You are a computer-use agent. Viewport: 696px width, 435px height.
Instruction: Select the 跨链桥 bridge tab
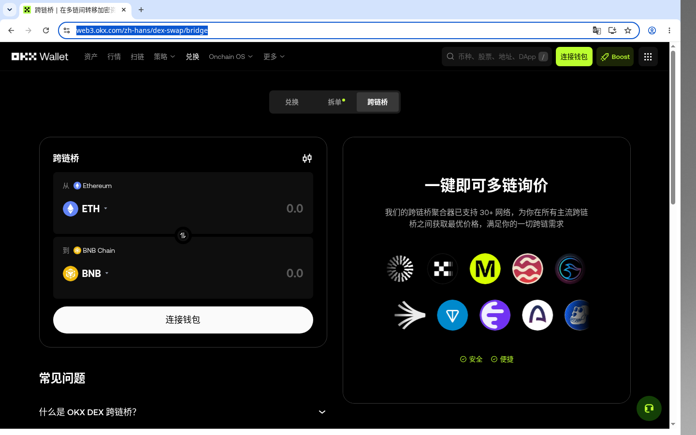[377, 102]
